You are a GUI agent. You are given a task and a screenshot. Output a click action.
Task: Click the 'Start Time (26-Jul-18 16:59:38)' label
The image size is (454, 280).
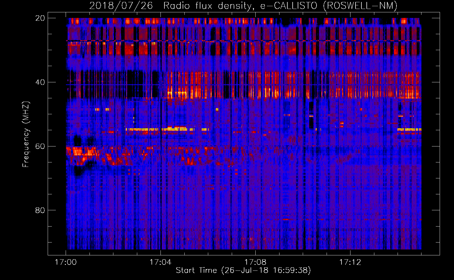click(x=243, y=270)
